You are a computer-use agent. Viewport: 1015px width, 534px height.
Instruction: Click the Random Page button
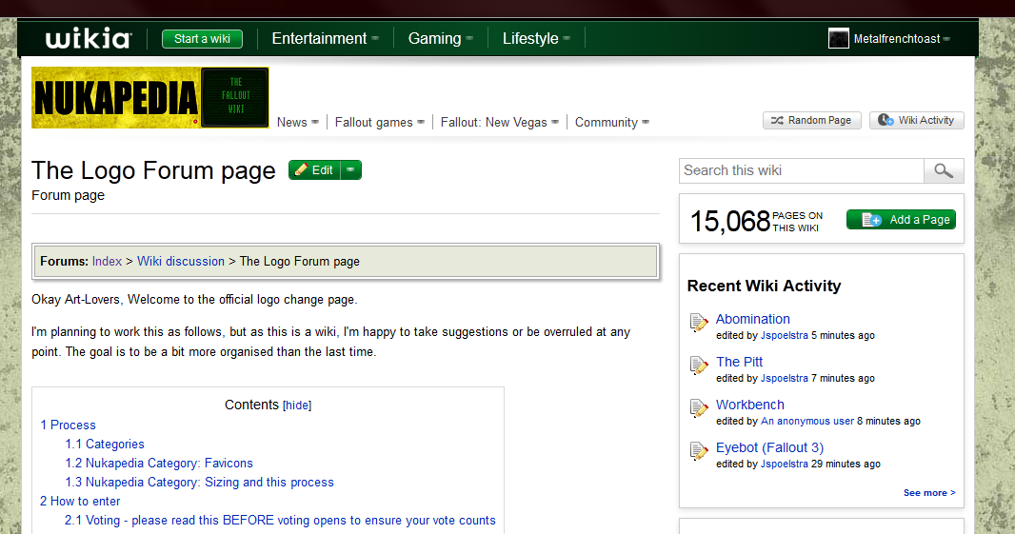point(812,120)
